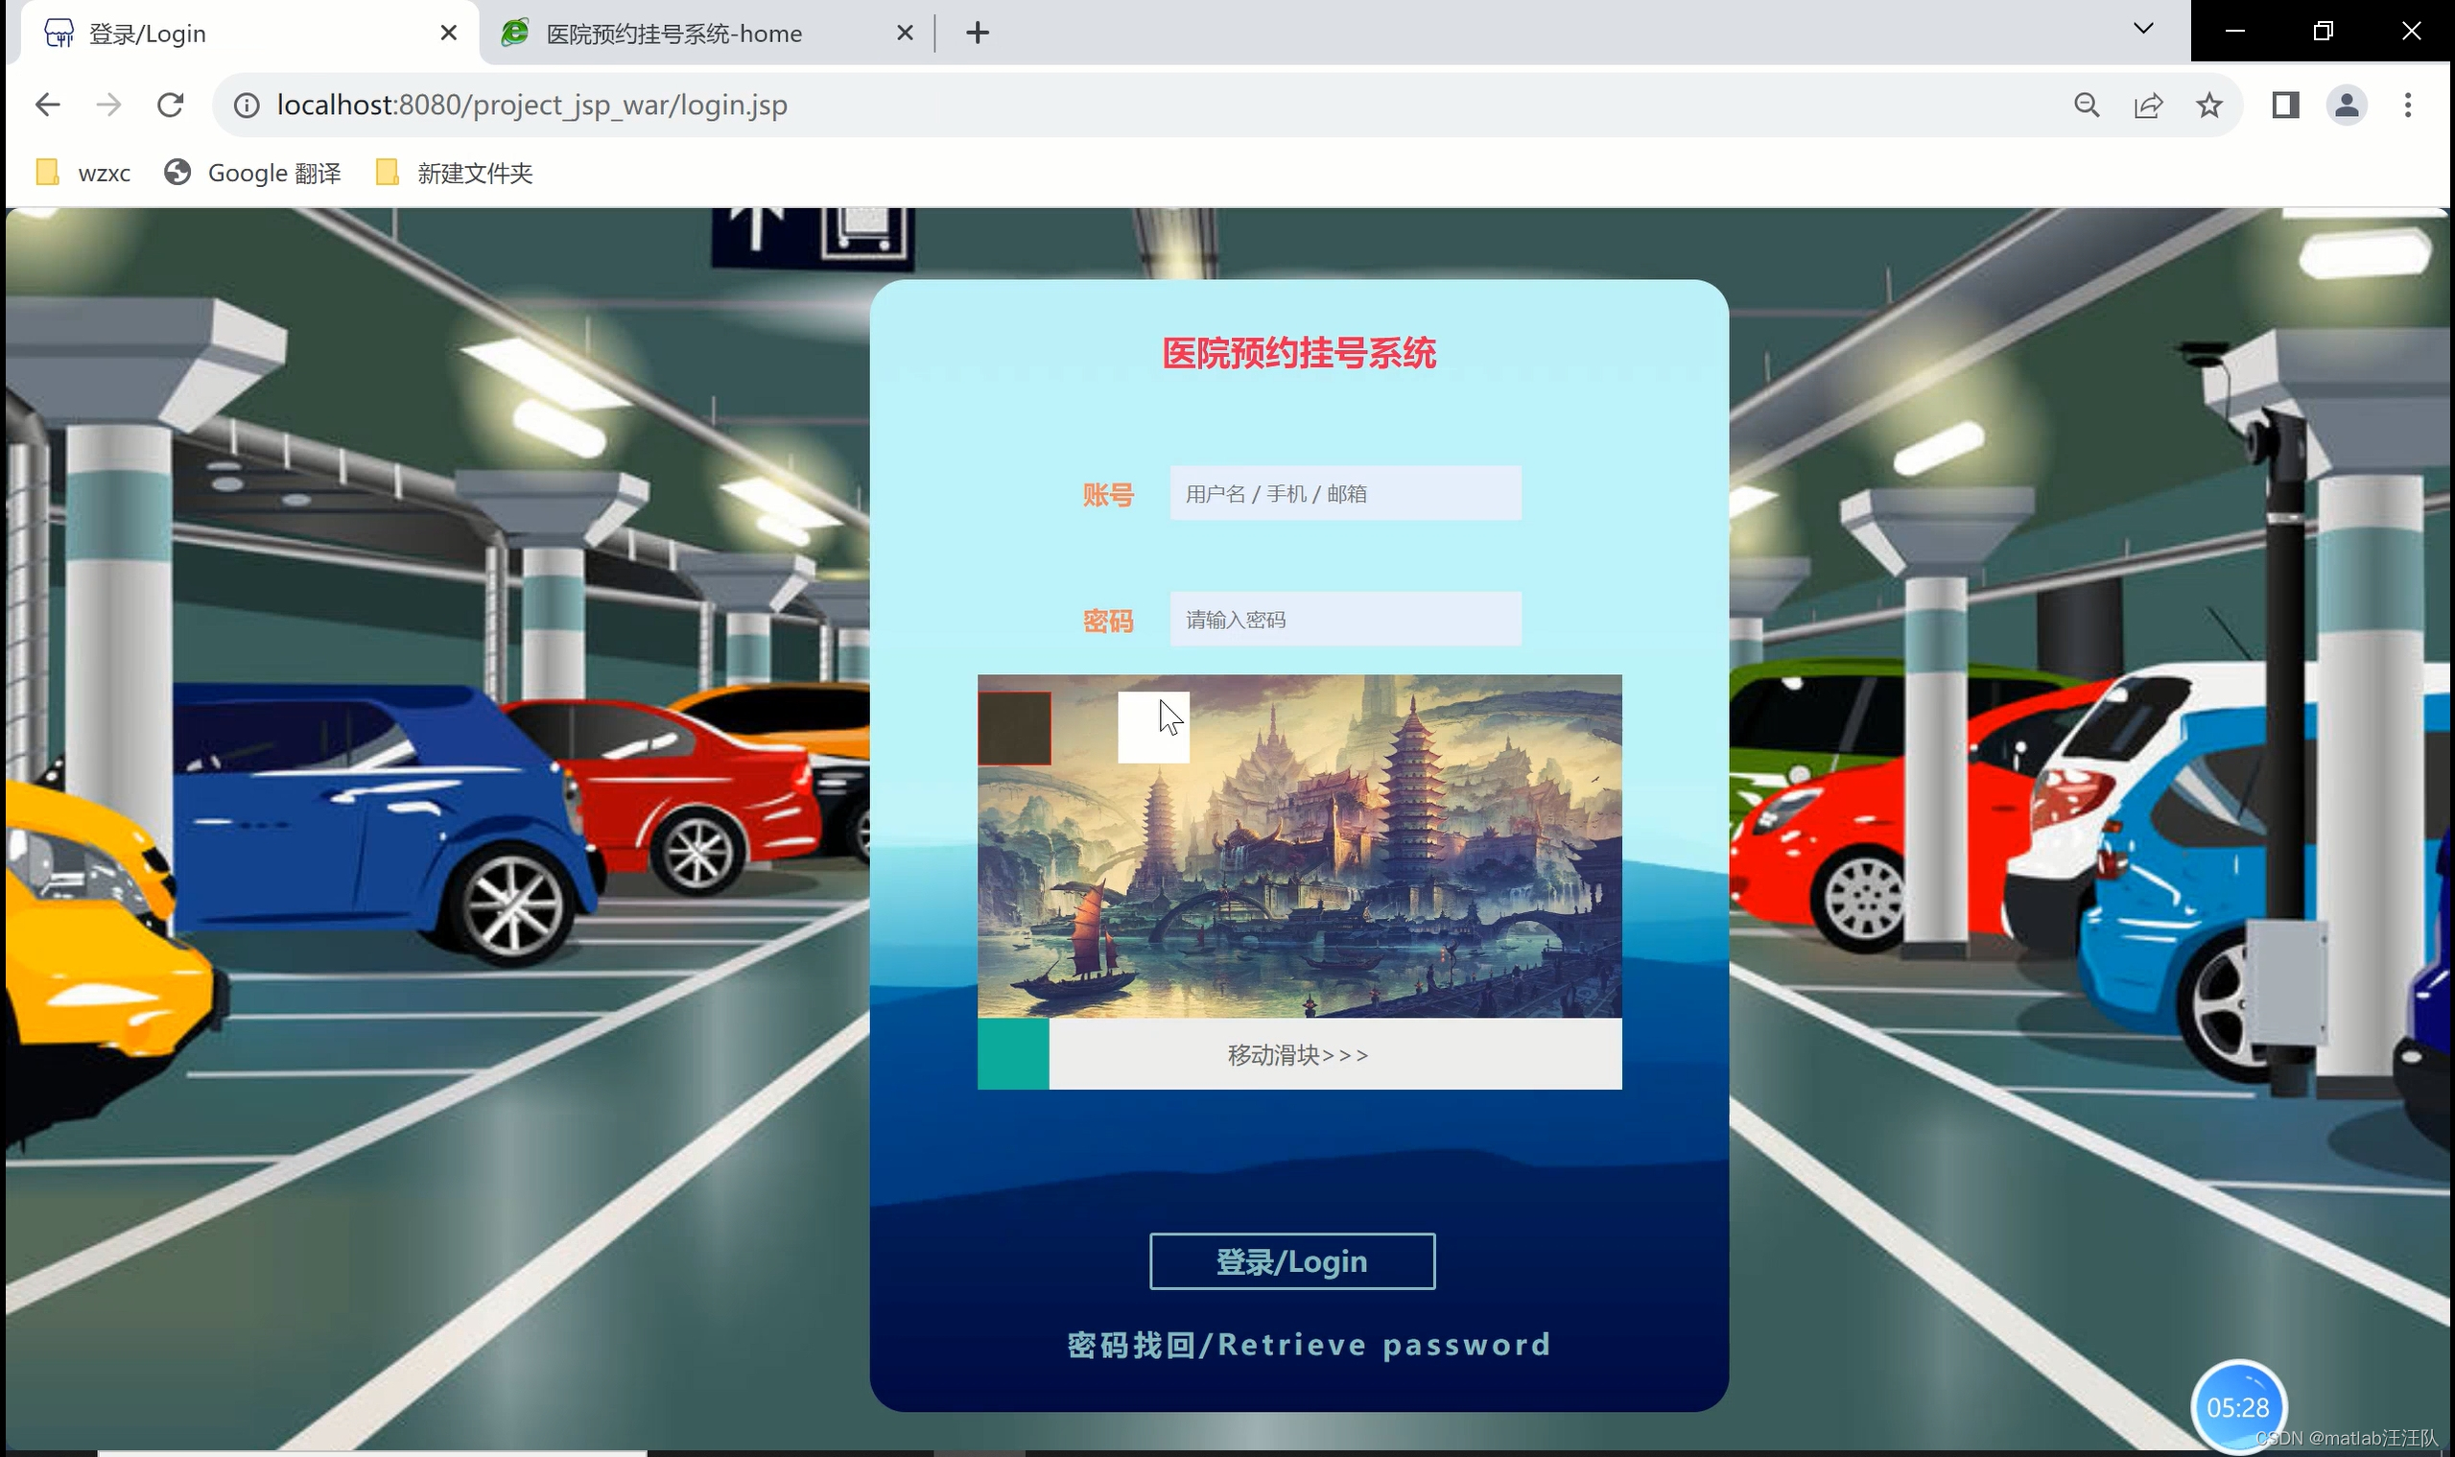Click the share page icon
Image resolution: width=2455 pixels, height=1457 pixels.
coord(2148,106)
